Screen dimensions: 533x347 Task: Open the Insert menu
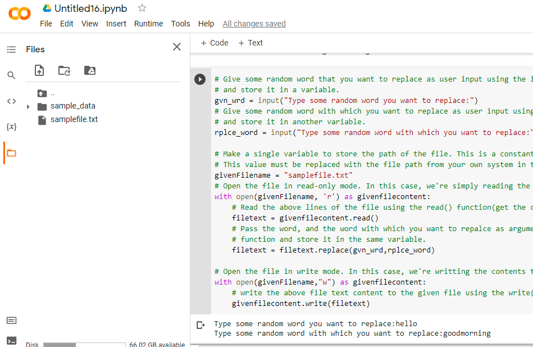116,24
